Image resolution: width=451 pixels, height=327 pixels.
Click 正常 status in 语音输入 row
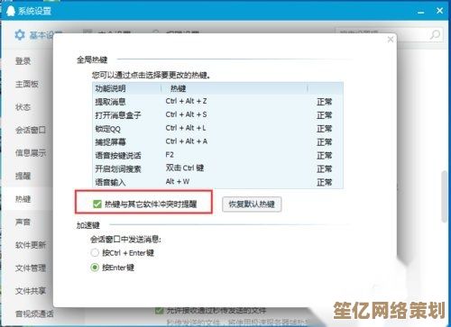click(324, 182)
